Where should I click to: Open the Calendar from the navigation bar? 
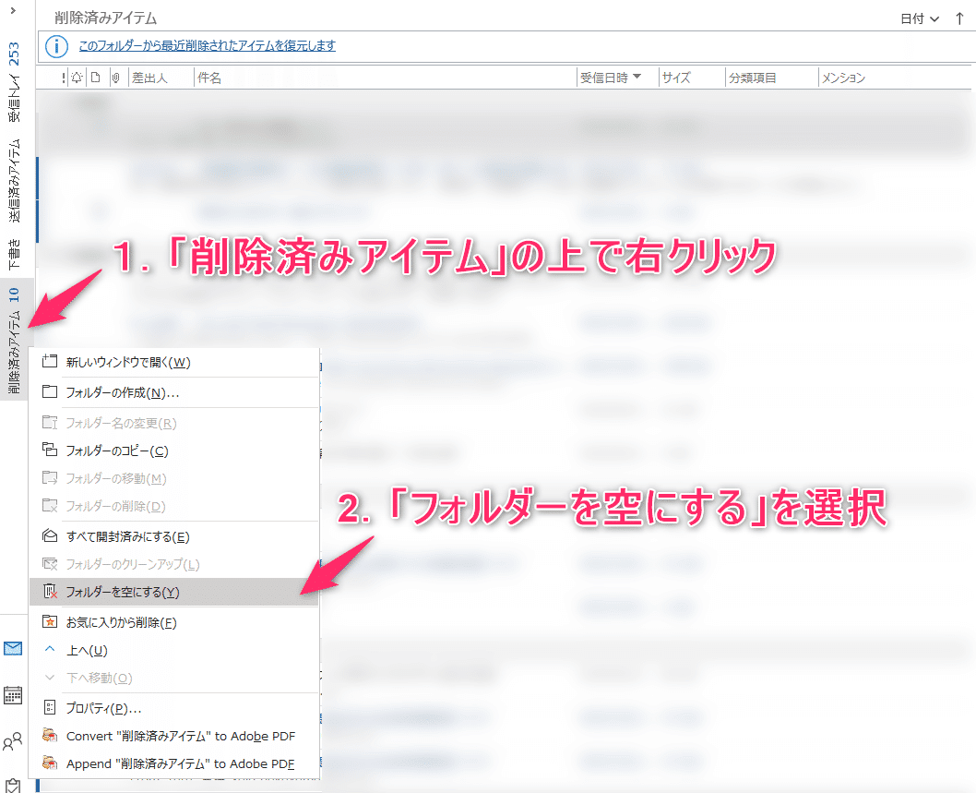pyautogui.click(x=14, y=694)
